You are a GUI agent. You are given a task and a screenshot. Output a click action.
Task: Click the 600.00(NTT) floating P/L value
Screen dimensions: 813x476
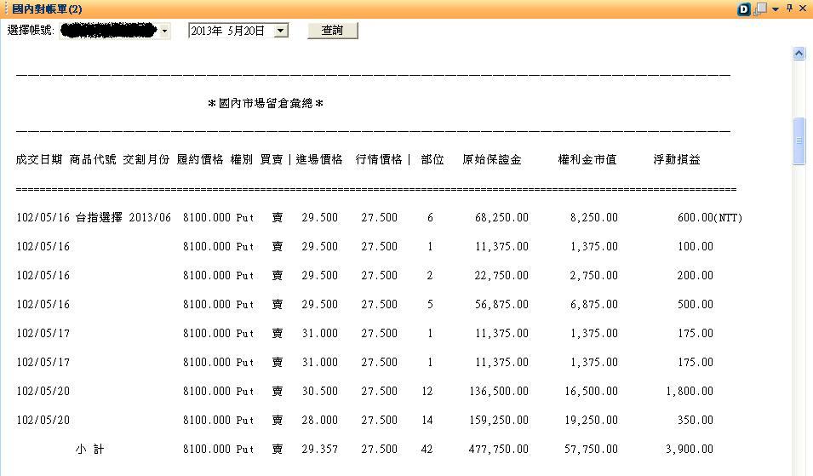pyautogui.click(x=710, y=218)
